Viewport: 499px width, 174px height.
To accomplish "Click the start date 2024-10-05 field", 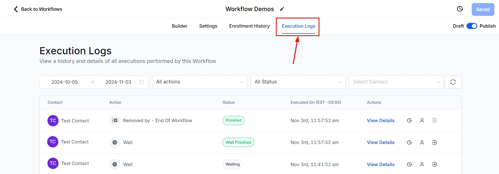I will point(65,82).
